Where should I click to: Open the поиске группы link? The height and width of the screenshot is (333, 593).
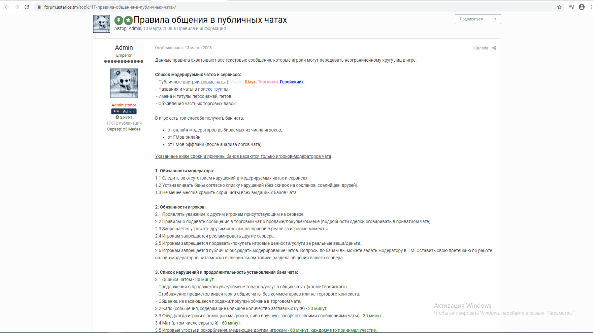(x=213, y=89)
